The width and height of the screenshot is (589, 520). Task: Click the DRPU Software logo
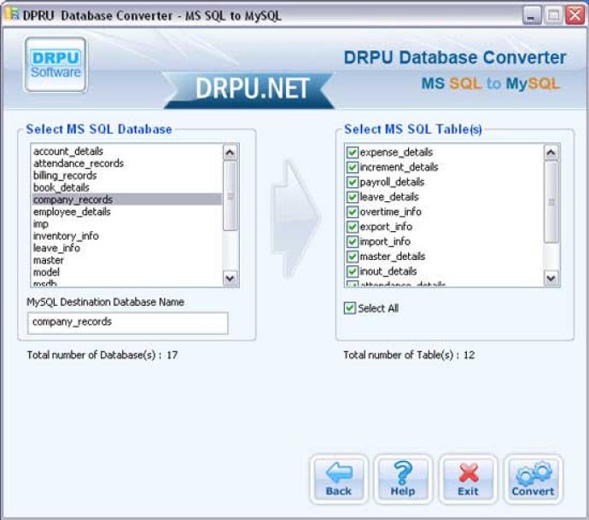(55, 65)
